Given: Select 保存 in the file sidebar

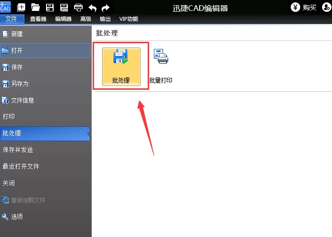Looking at the screenshot, I should tap(45, 67).
